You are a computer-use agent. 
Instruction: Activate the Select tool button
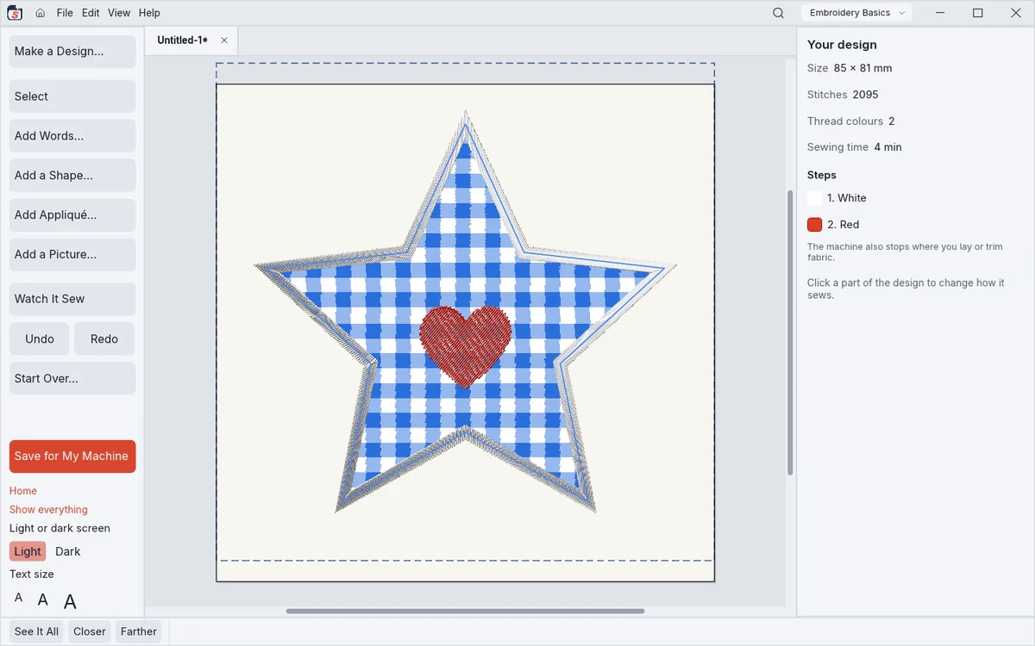72,96
